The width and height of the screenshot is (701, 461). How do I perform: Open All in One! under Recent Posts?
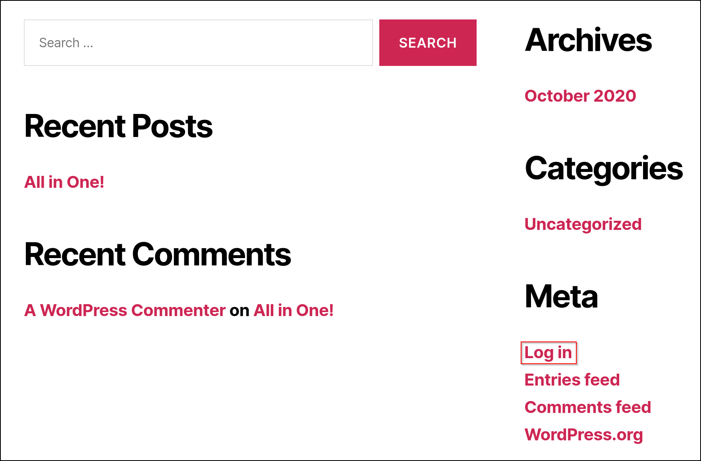tap(64, 182)
